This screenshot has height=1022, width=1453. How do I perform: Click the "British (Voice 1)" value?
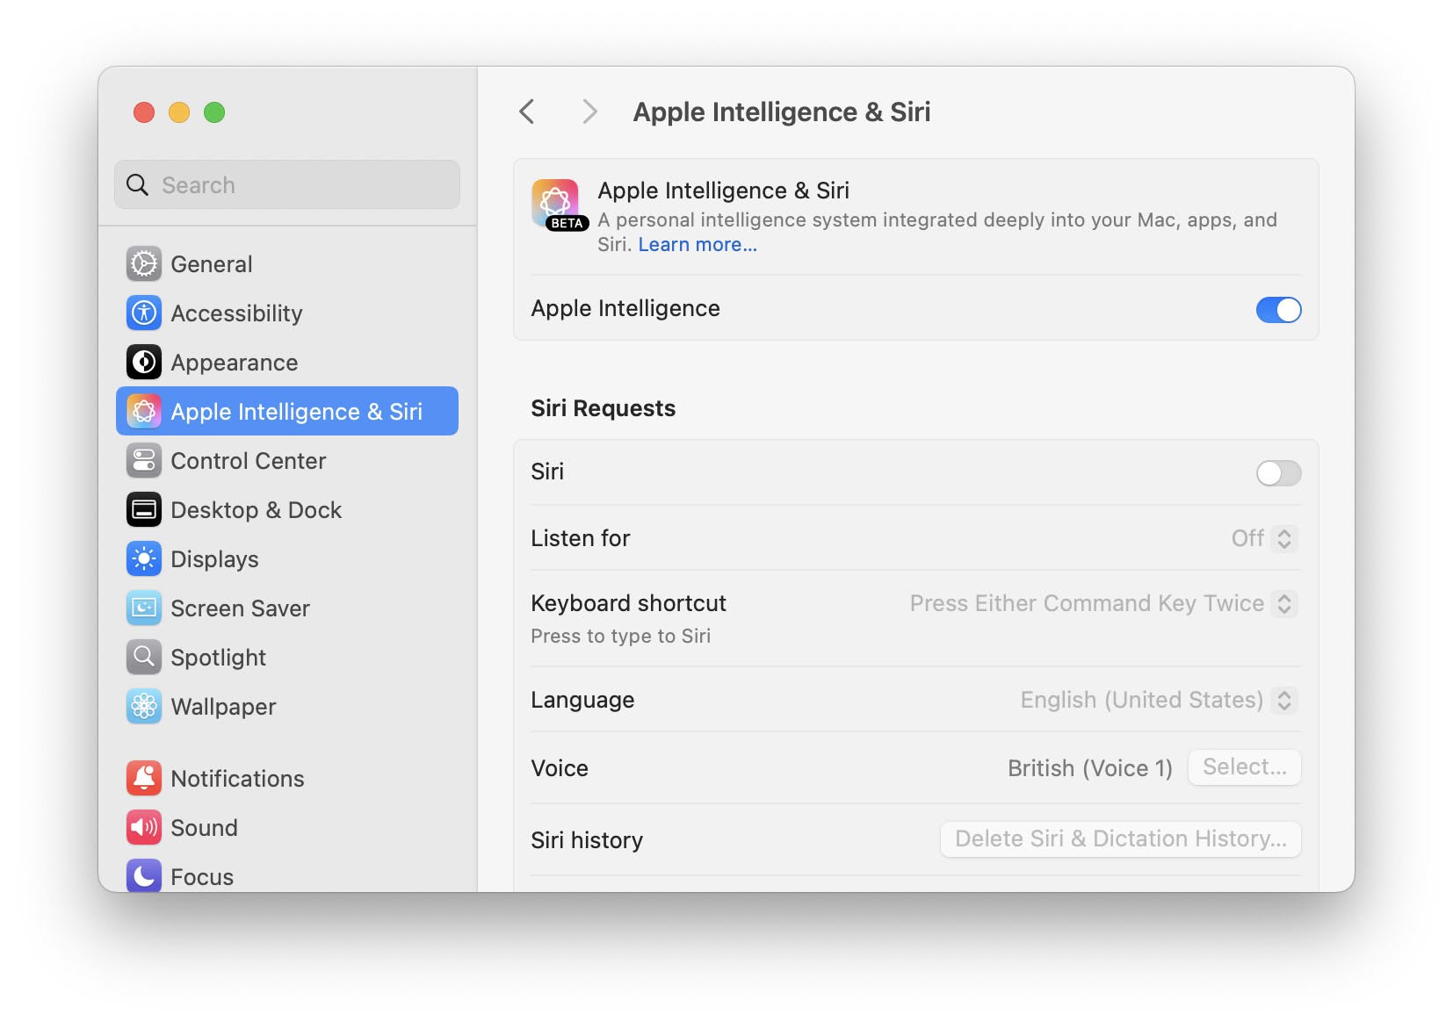(x=1089, y=768)
